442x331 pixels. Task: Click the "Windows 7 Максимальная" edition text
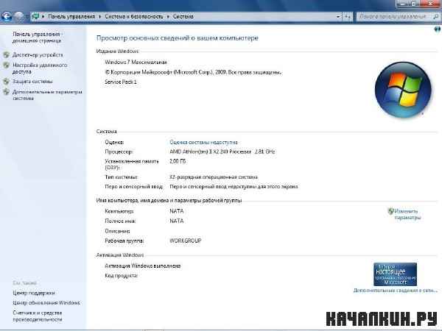[136, 63]
